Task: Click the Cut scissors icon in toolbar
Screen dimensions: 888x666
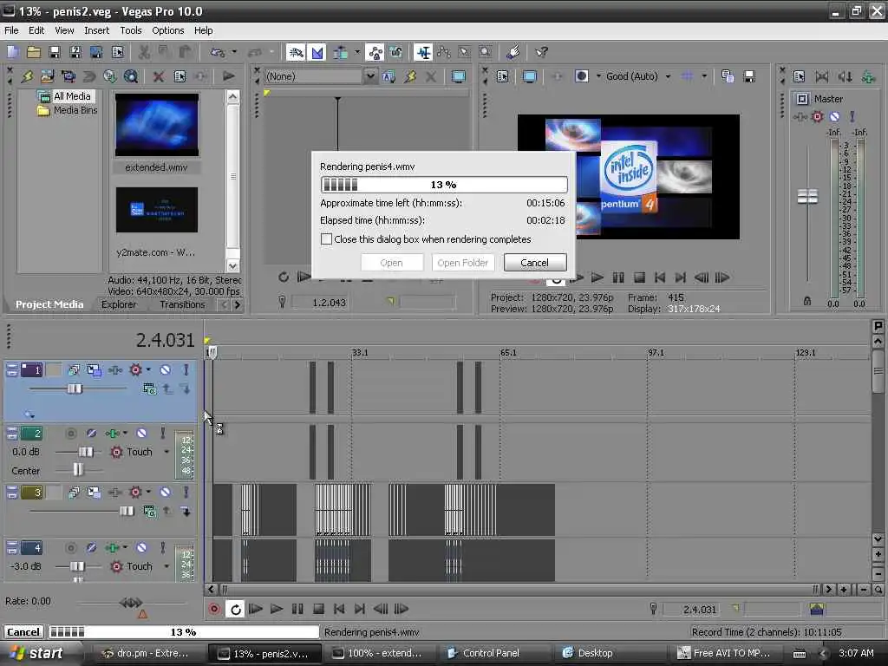Action: [x=145, y=52]
